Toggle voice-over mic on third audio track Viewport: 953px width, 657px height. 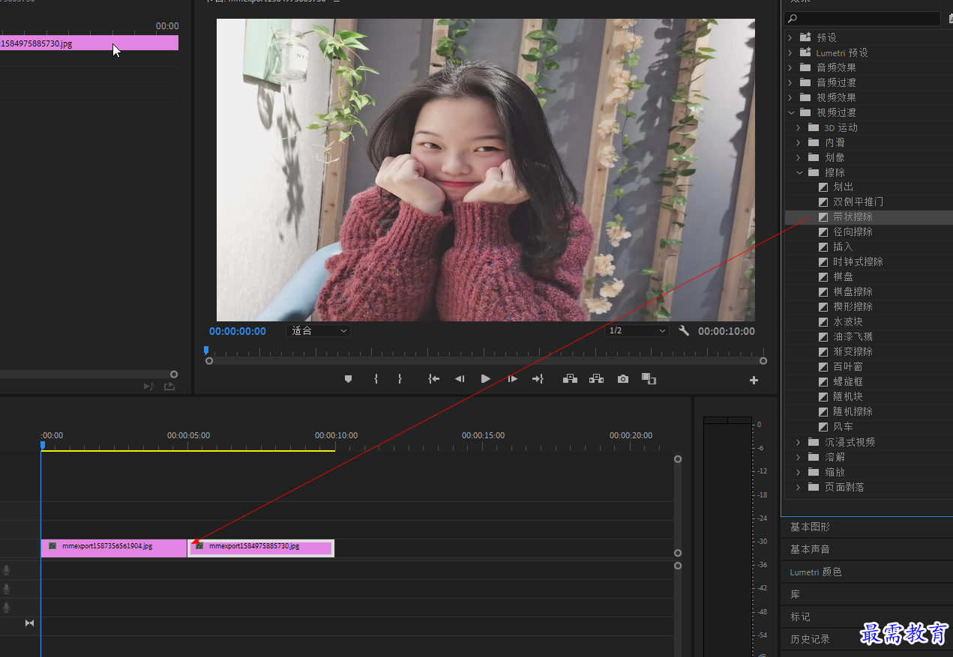pos(7,608)
